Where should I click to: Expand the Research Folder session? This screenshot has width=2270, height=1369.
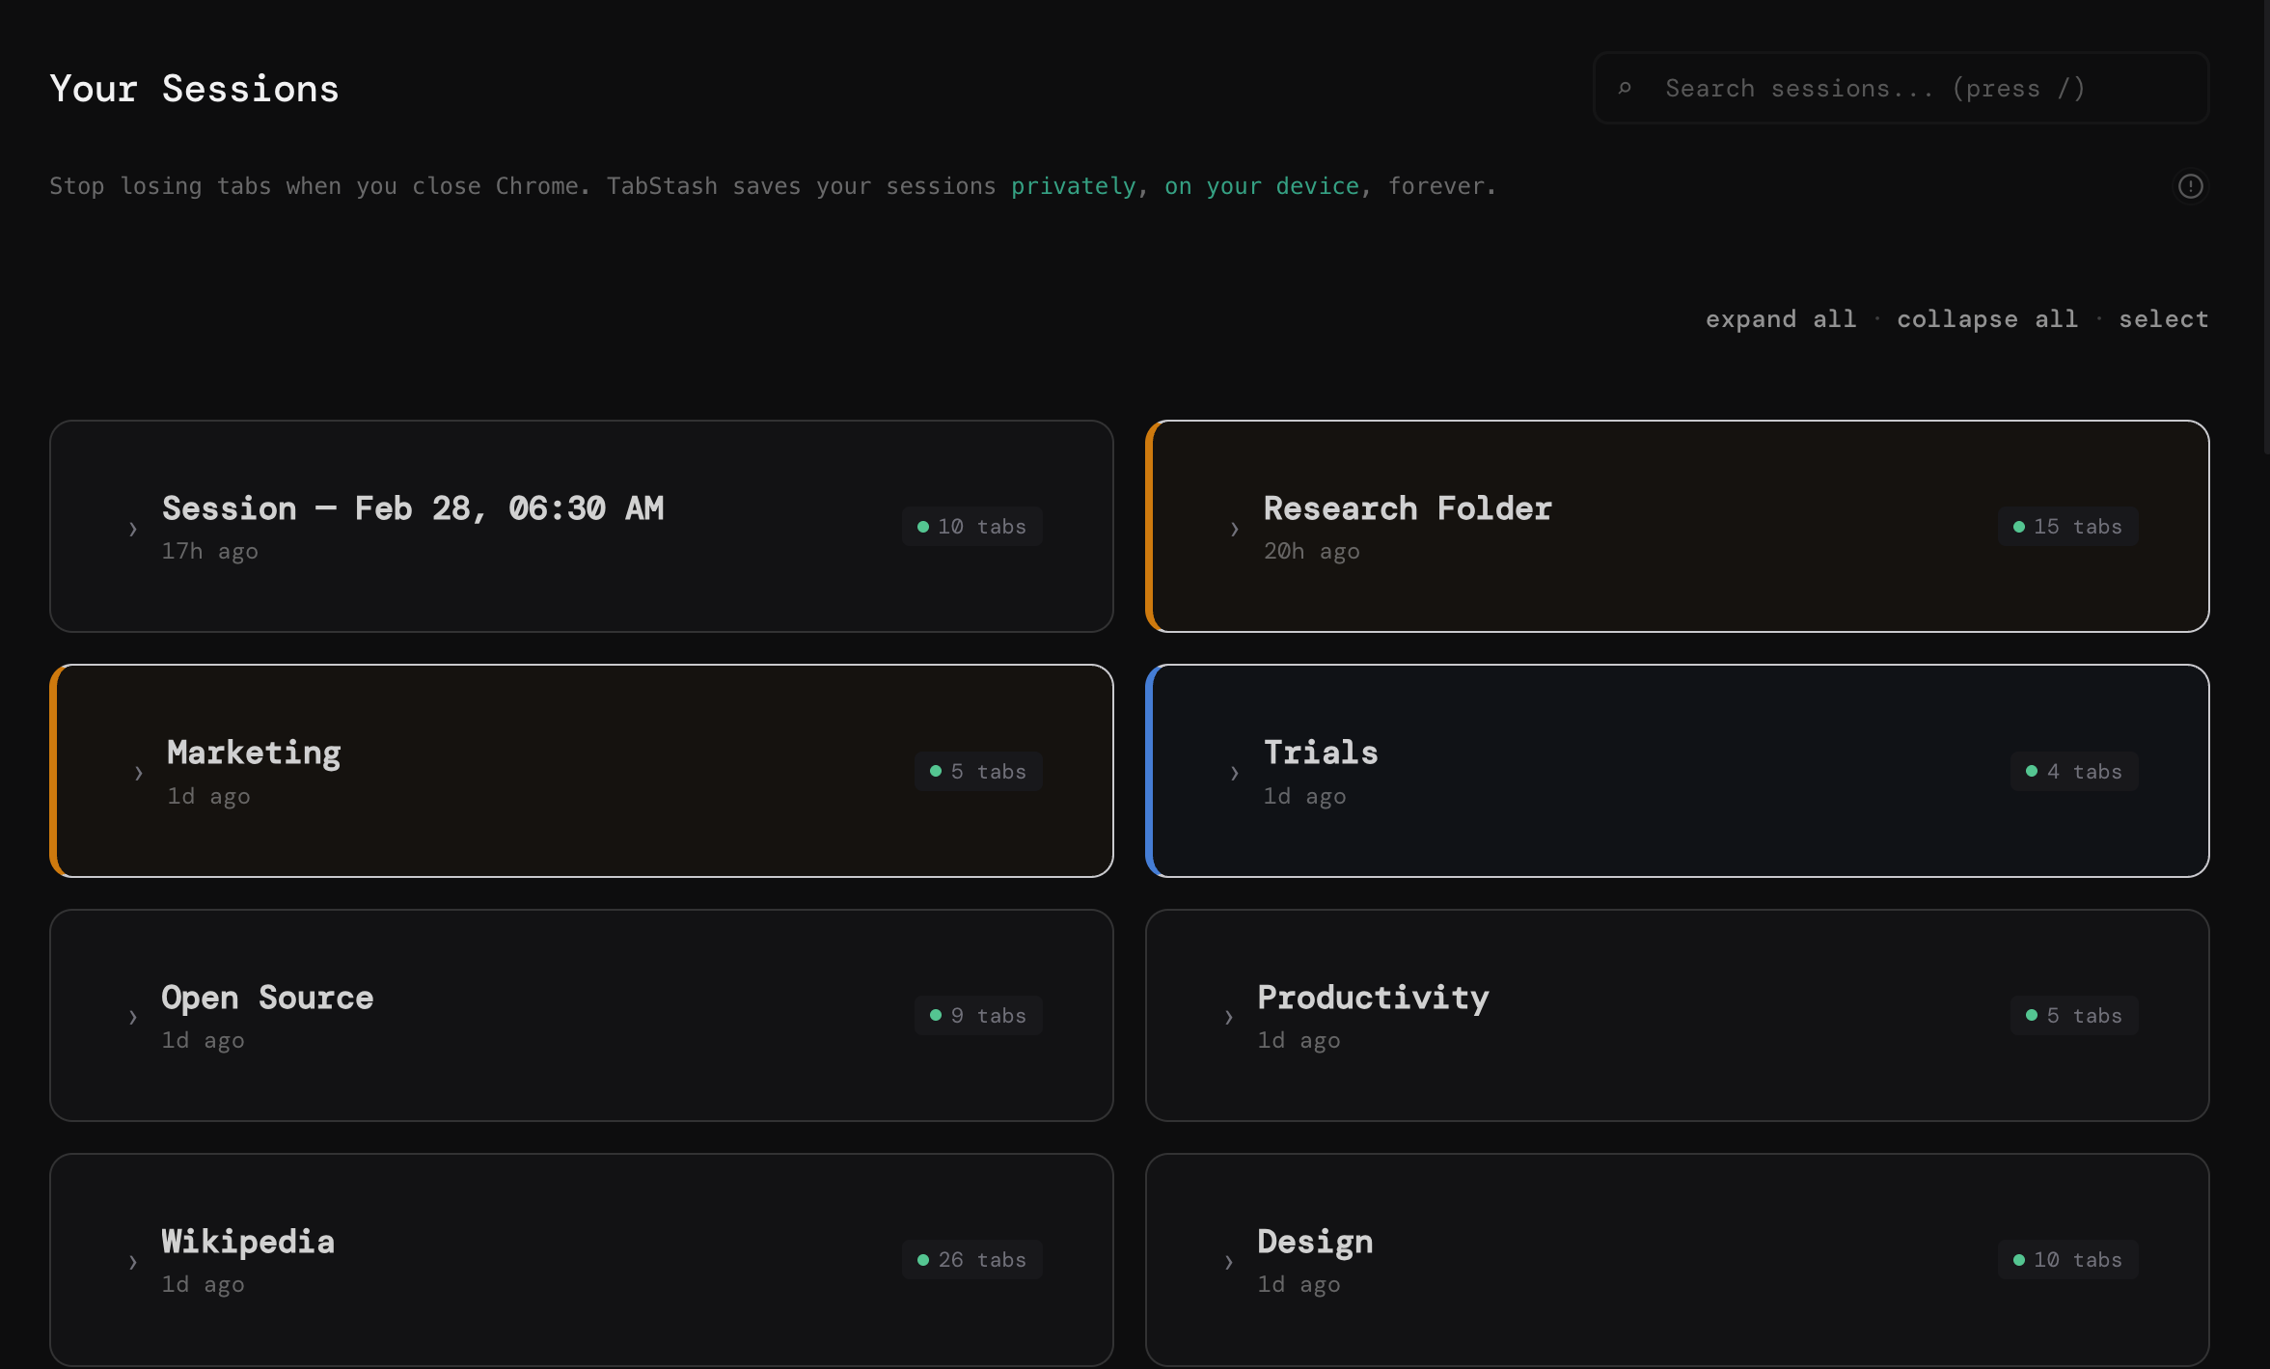(x=1234, y=528)
